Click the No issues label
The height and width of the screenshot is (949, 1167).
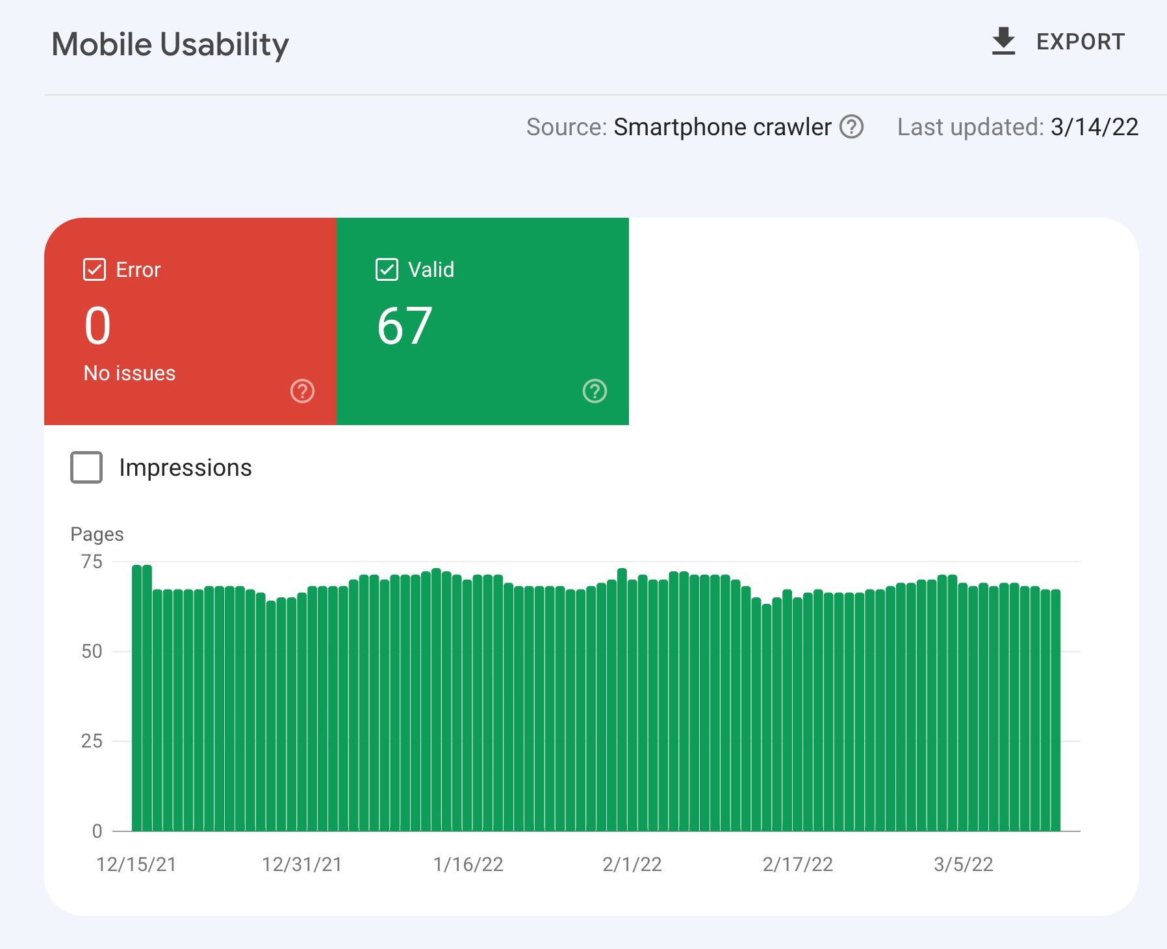[x=129, y=373]
